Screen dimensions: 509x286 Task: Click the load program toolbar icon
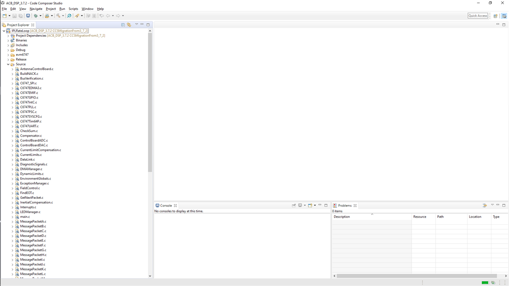pos(47,16)
